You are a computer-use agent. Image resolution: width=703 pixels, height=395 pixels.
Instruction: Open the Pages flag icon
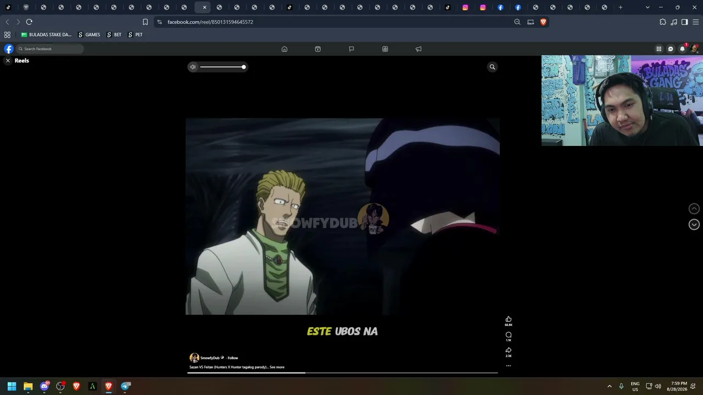pos(351,49)
